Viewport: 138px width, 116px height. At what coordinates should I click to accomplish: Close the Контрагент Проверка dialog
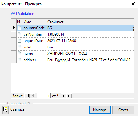[x=133, y=4]
